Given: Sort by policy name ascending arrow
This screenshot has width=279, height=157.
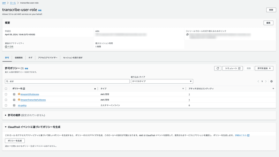Looking at the screenshot, I should (x=95, y=89).
